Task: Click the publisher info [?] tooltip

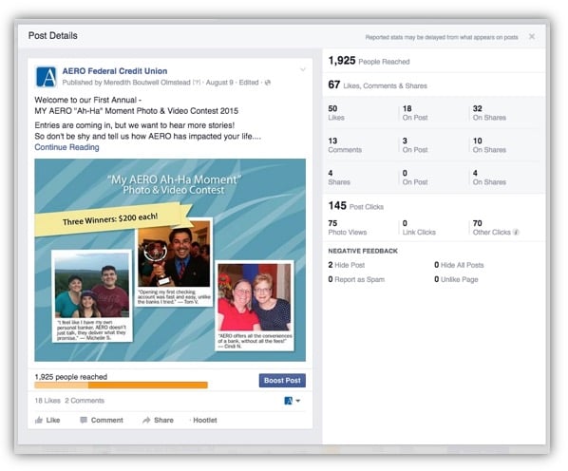Action: coord(197,83)
